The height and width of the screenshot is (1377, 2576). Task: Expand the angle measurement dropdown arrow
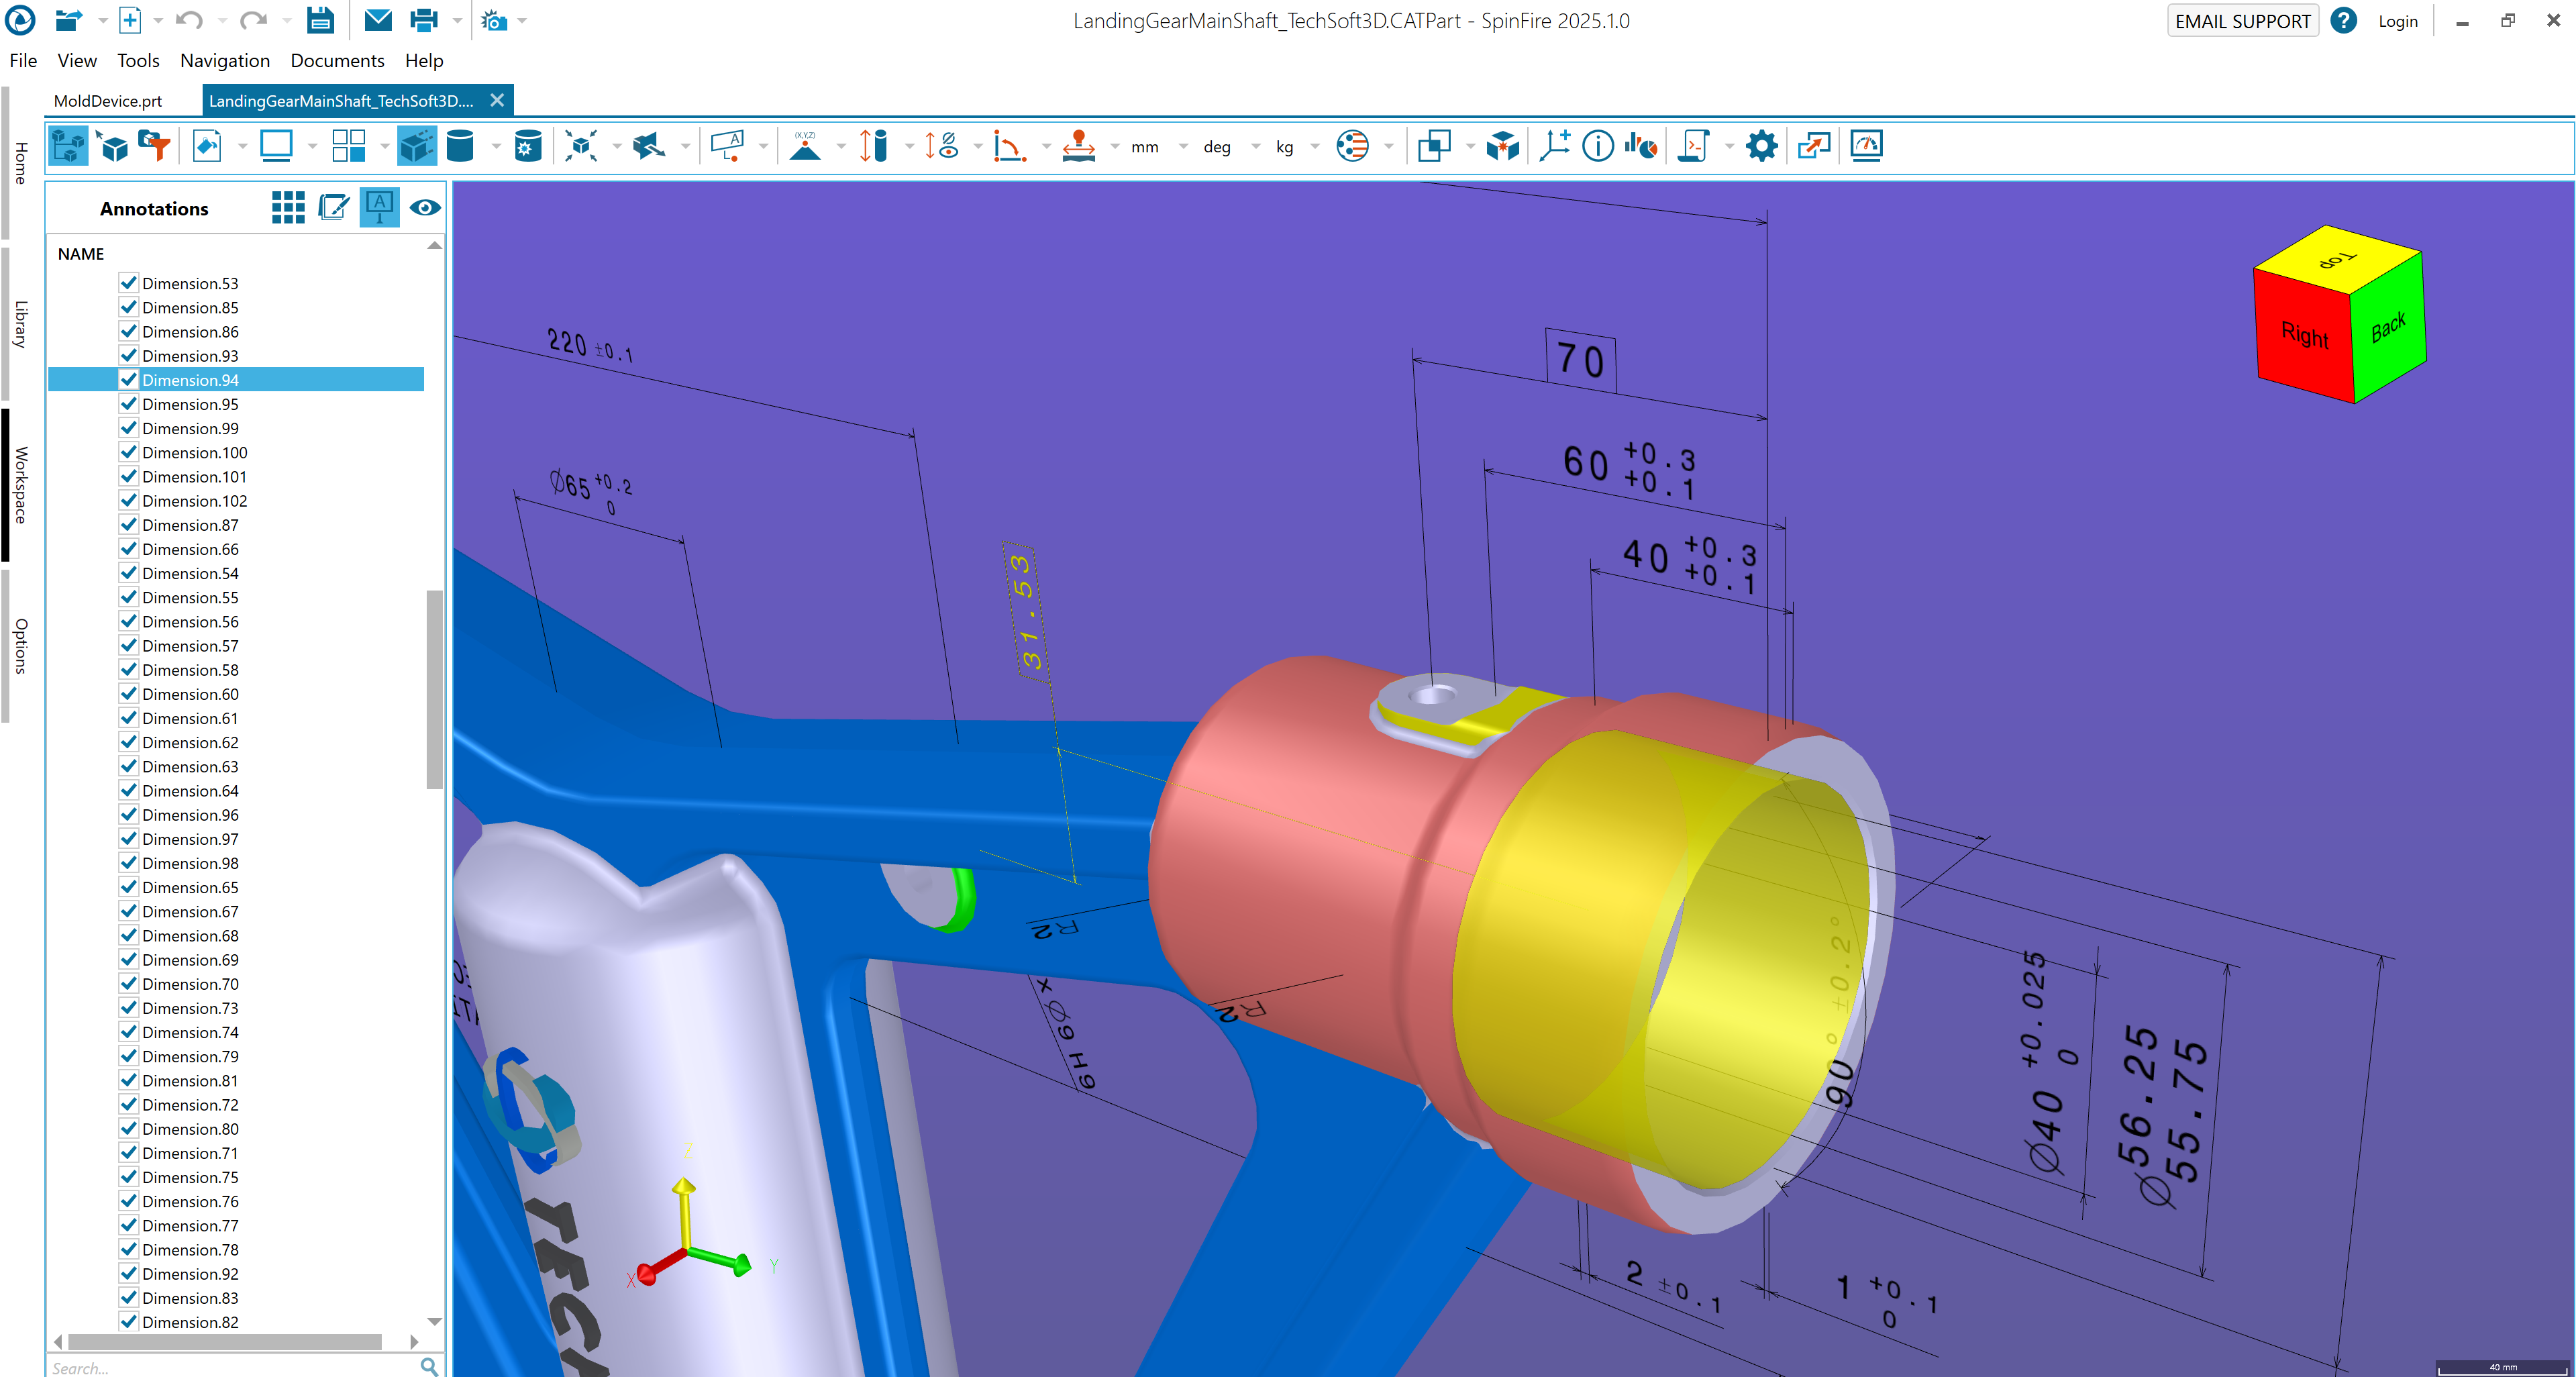[1046, 147]
